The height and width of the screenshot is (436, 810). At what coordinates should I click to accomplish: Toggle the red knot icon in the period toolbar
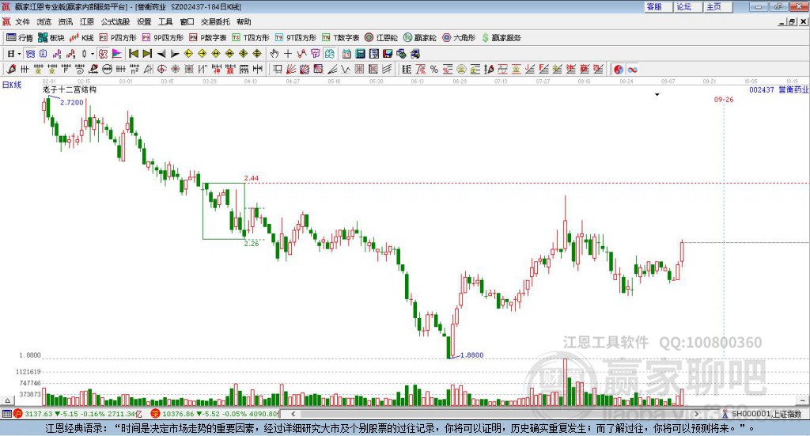(103, 54)
